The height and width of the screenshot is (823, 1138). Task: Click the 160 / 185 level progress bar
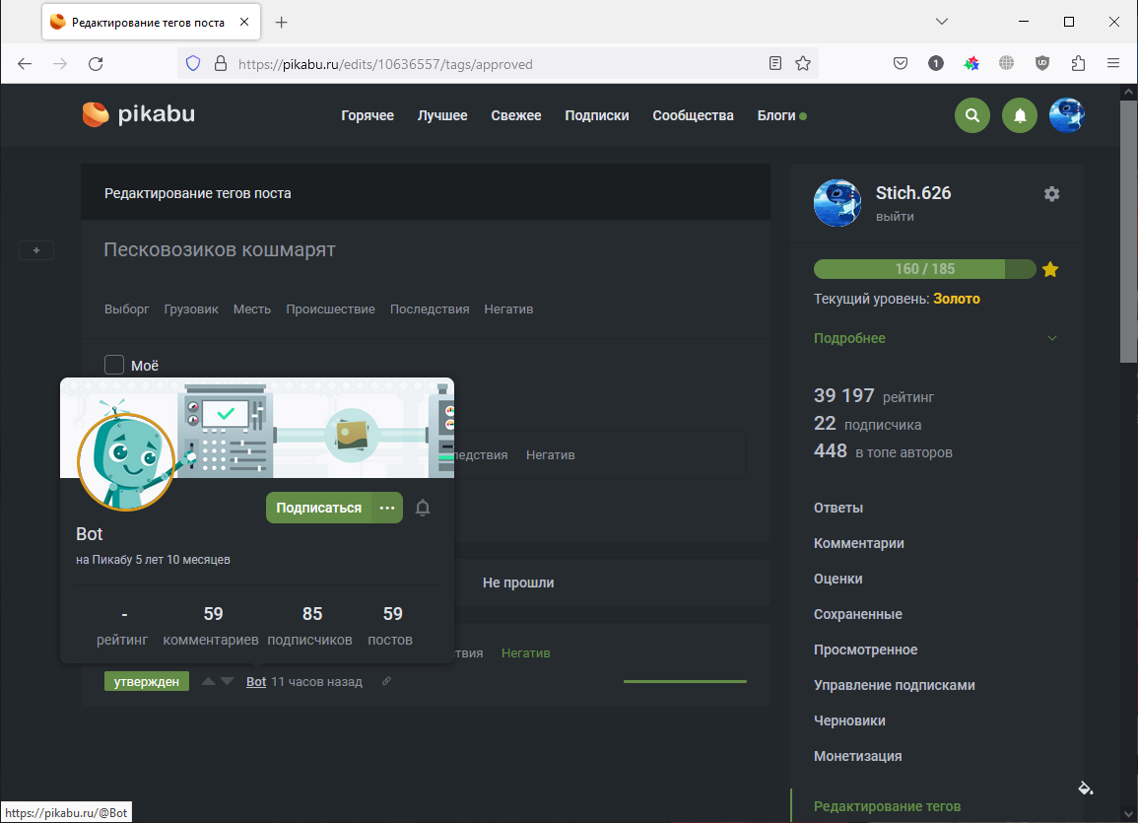tap(924, 269)
